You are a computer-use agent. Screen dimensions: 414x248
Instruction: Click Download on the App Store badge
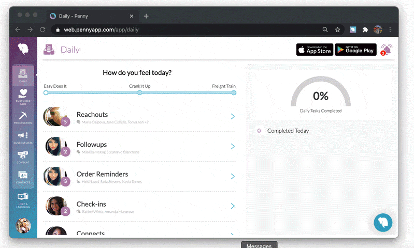coord(315,50)
